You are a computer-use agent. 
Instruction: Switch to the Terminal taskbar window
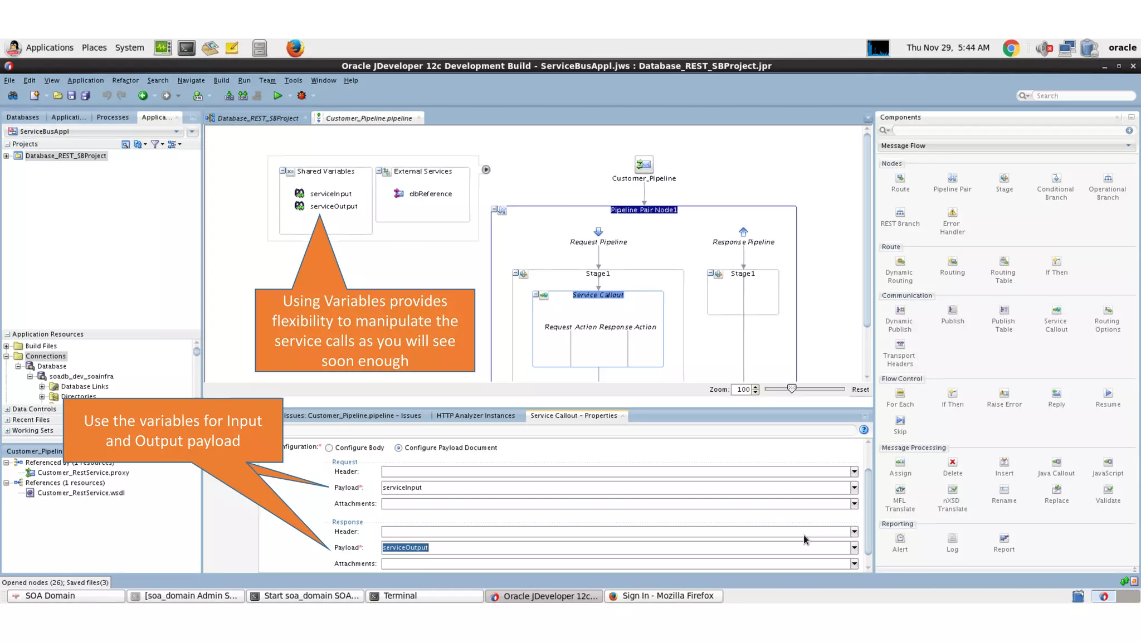[425, 596]
